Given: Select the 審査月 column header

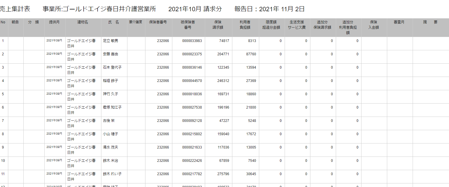Looking at the screenshot, I should (x=399, y=22).
